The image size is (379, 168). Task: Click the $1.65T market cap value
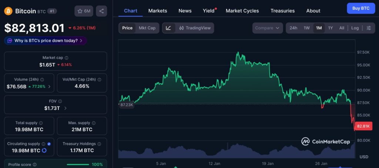47,65
